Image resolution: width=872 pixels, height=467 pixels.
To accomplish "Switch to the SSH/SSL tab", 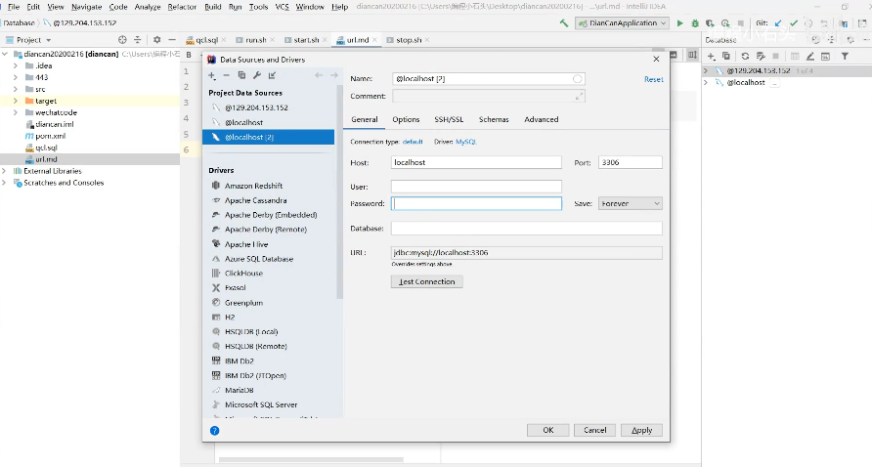I will pyautogui.click(x=449, y=119).
